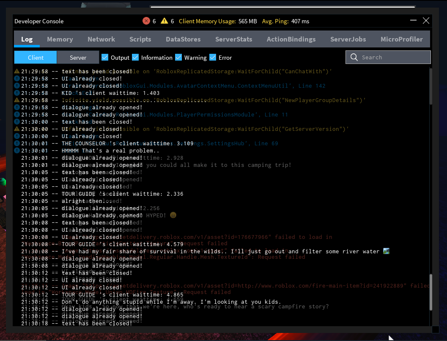The image size is (447, 341).
Task: Click info icon beside 'HMMMM That's a real problem' line
Action: tap(17, 150)
